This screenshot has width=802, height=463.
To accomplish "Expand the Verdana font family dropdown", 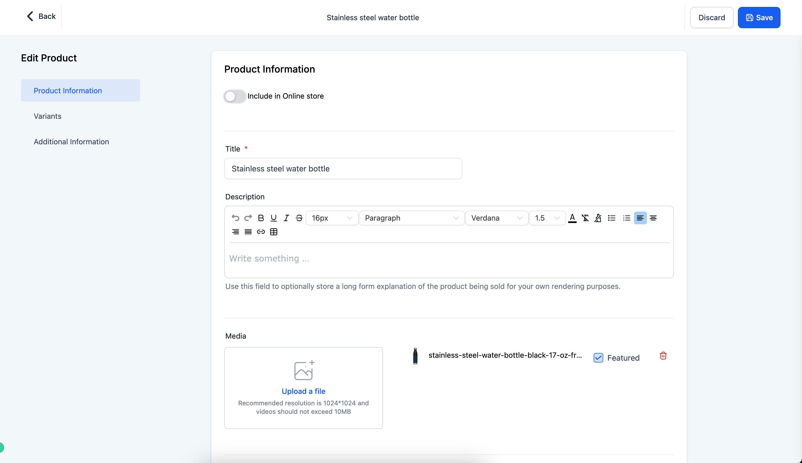I will pyautogui.click(x=496, y=218).
